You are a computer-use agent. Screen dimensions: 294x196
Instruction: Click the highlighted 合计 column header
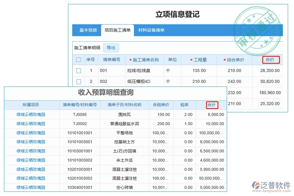point(212,105)
